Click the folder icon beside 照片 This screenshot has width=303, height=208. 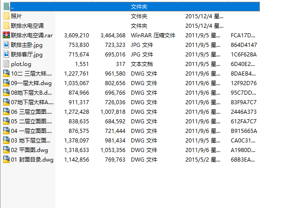pyautogui.click(x=6, y=16)
